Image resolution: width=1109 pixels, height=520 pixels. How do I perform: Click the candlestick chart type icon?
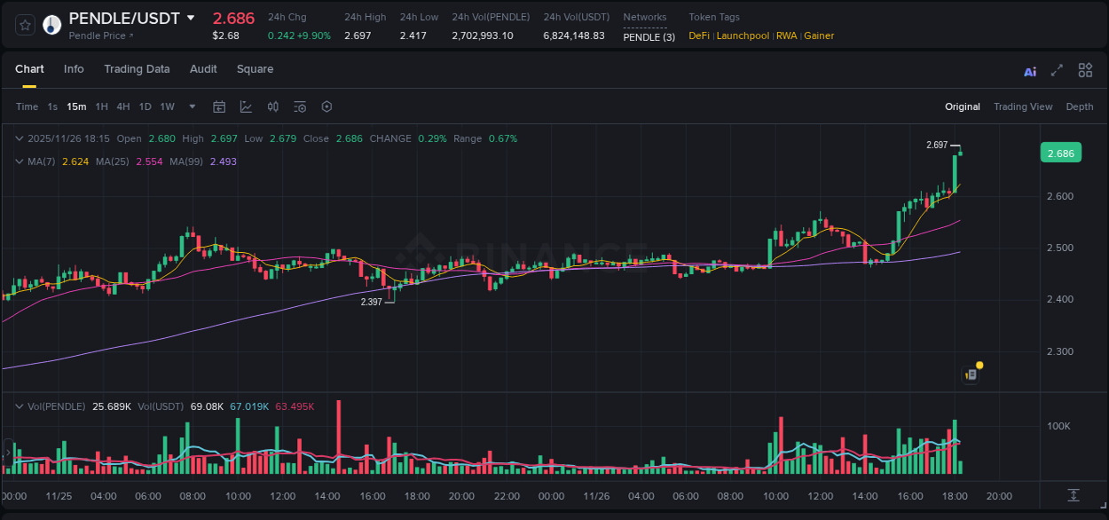pos(273,106)
